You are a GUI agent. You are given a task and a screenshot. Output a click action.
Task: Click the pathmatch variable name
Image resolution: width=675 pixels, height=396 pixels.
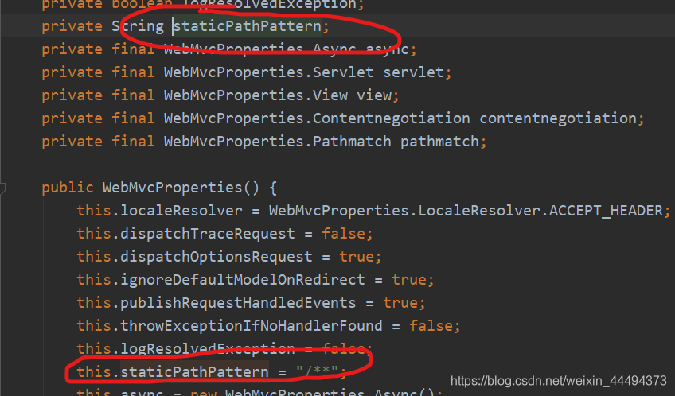[439, 142]
